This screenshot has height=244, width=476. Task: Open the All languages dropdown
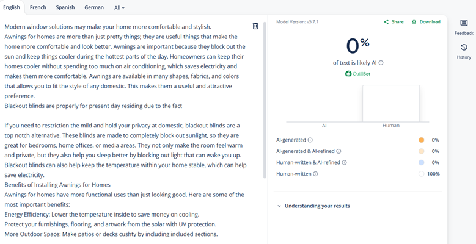point(119,8)
